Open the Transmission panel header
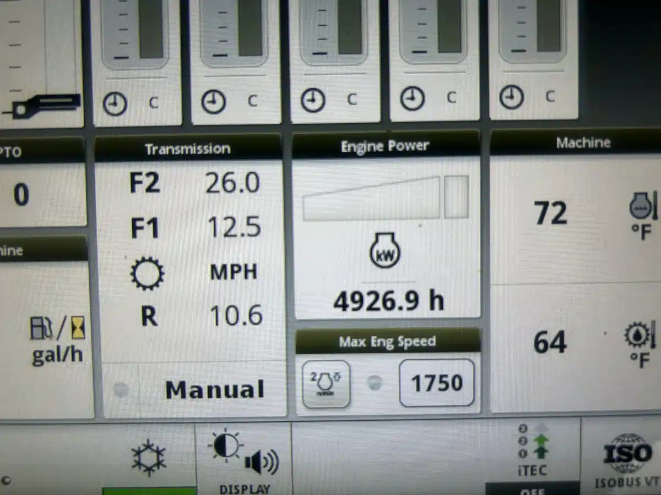Viewport: 661px width, 495px height. point(187,149)
